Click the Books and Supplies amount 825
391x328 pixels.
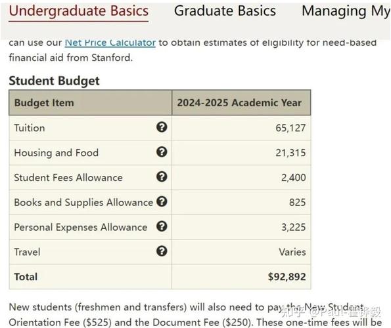click(x=297, y=202)
